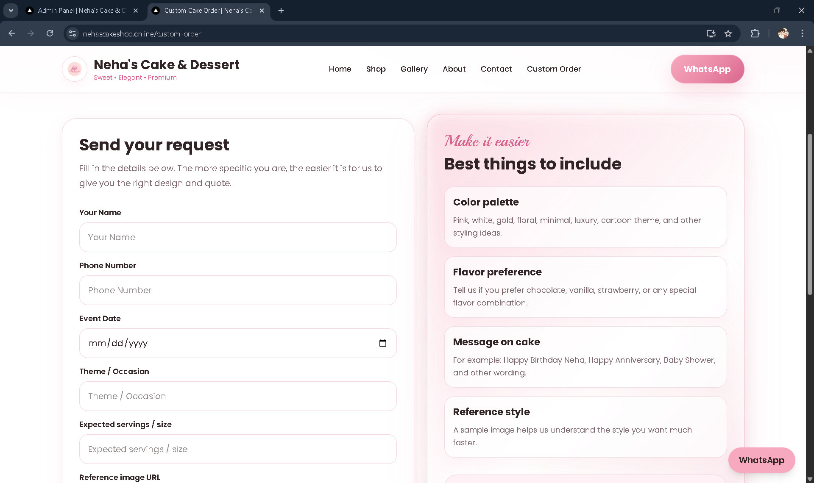Open the Chrome three-dot menu
Screen dimensions: 814x483
click(802, 33)
